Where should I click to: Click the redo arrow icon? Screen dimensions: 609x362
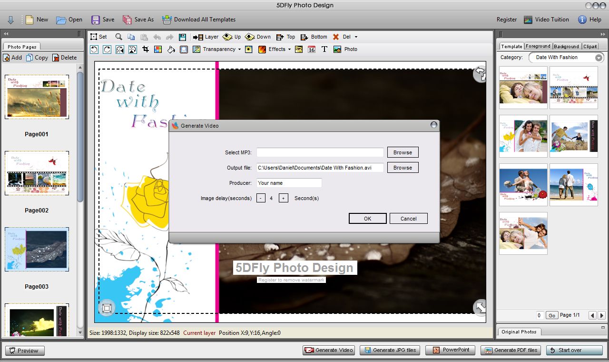[x=170, y=37]
